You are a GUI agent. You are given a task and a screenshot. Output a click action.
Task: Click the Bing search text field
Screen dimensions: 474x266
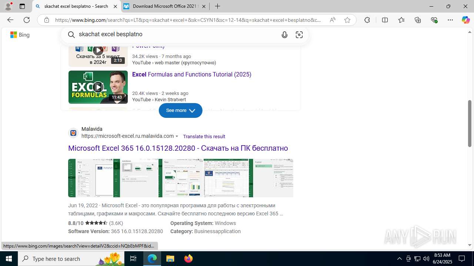176,34
